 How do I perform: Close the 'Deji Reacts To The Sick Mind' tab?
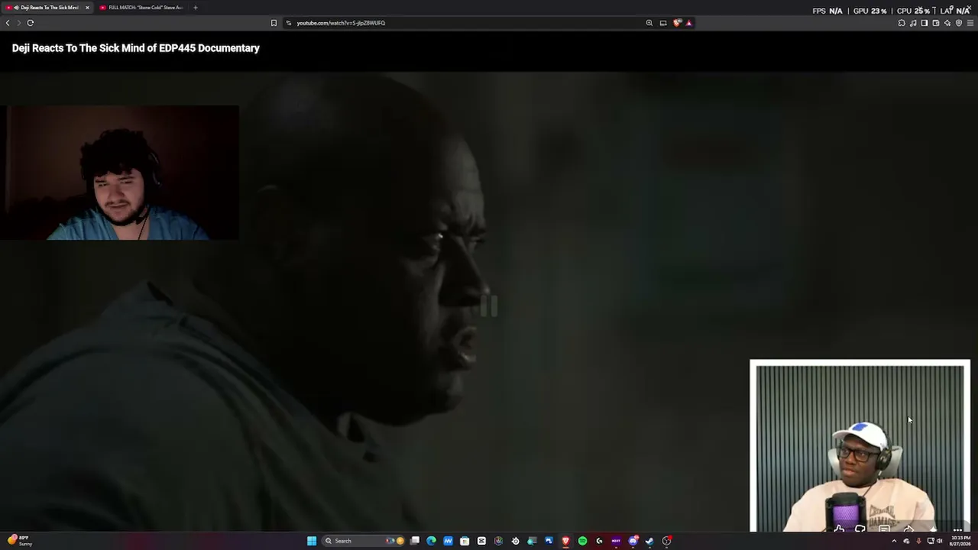(87, 8)
